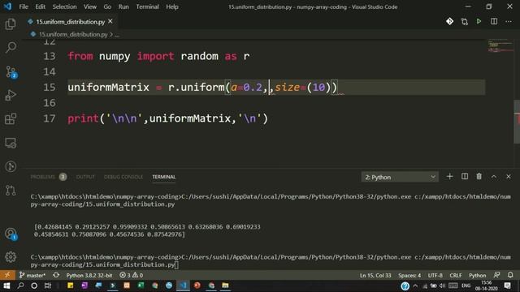Screen dimensions: 520x292
Task: Switch to the Debug Console tab
Action: [123, 177]
